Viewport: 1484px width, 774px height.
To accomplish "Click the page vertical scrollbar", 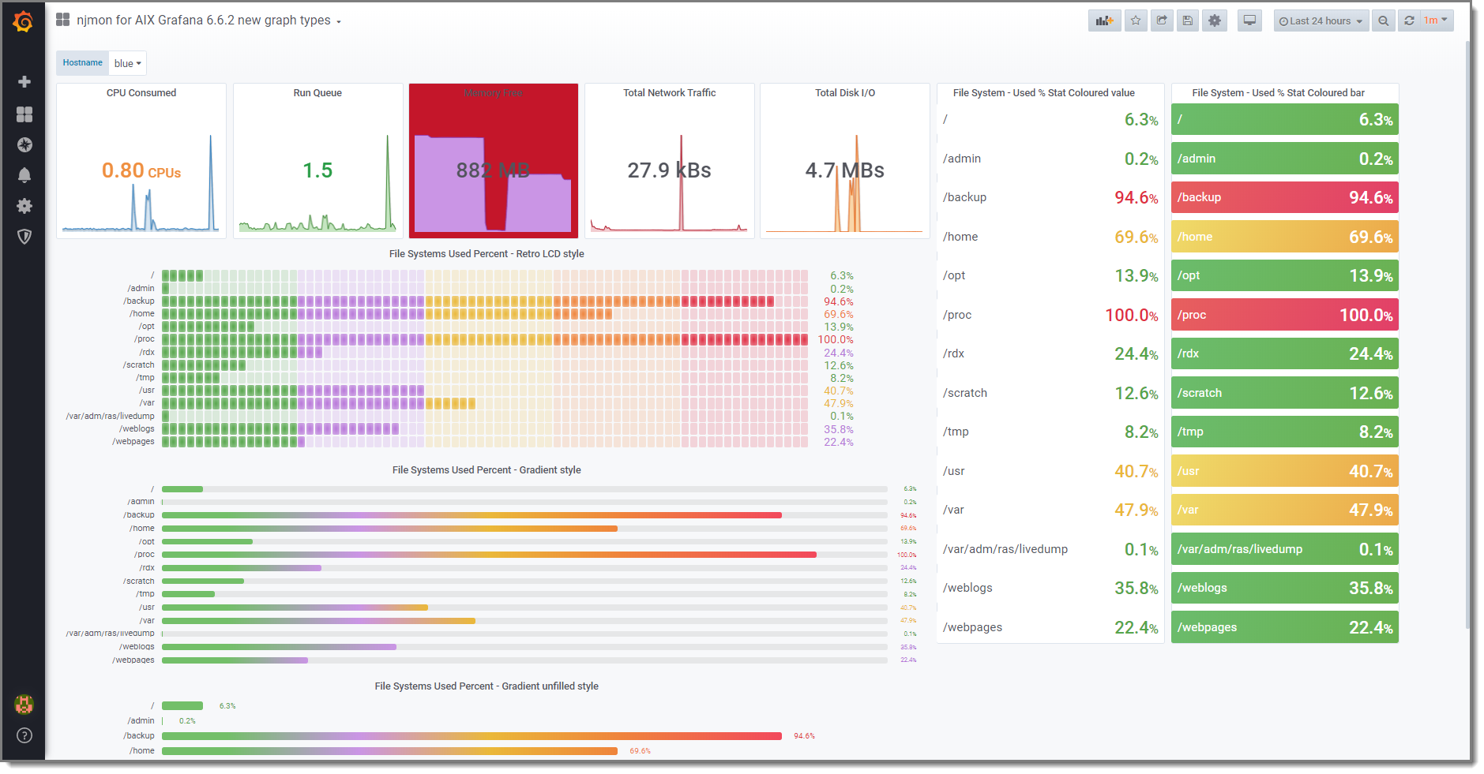I will (x=1467, y=335).
